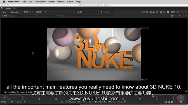
Task: Toggle the region of interest icon
Action: (x=164, y=12)
